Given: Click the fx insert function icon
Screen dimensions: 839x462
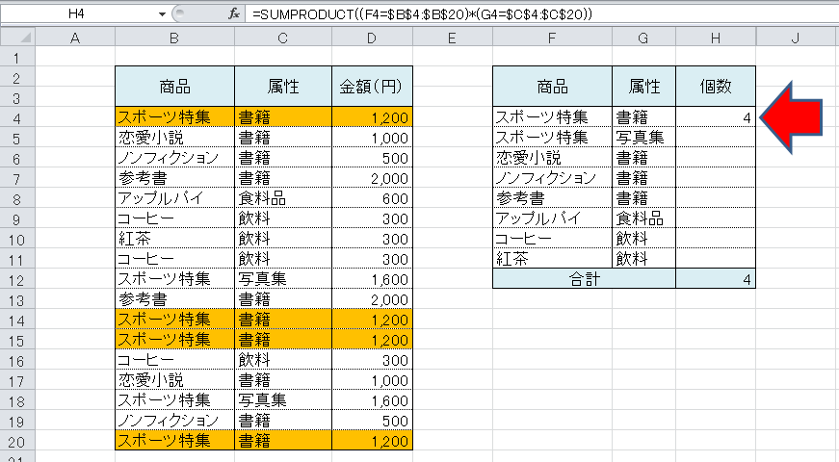Looking at the screenshot, I should [233, 13].
